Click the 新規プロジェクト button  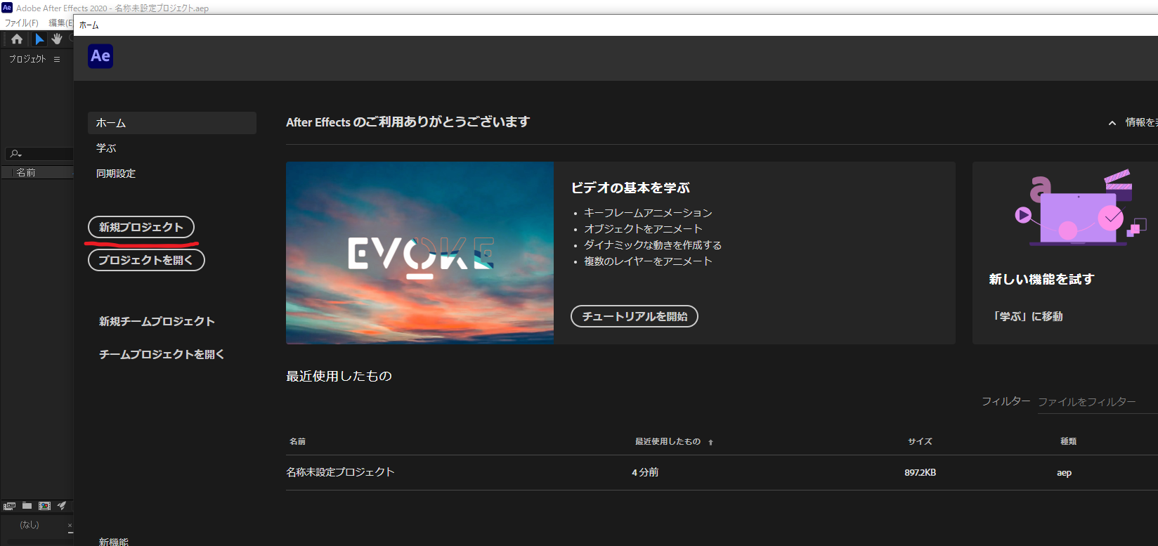(x=141, y=227)
